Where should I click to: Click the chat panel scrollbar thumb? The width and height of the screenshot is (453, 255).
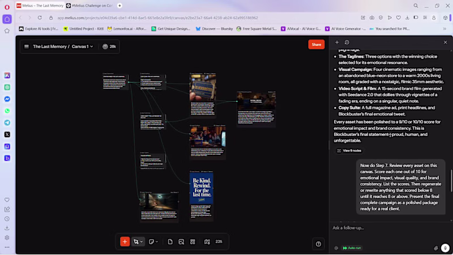[451, 181]
